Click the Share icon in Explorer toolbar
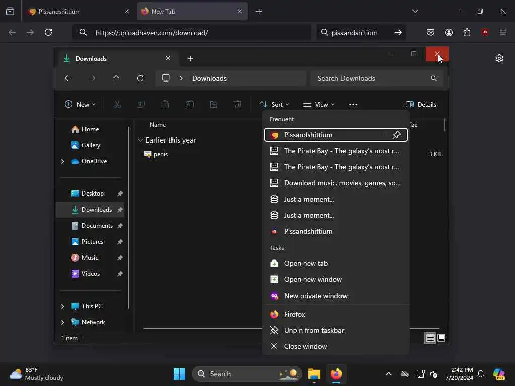The image size is (515, 386). pyautogui.click(x=213, y=105)
